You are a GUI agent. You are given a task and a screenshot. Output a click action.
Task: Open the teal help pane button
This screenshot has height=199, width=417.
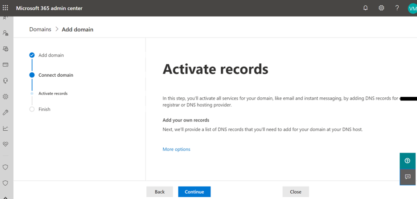point(408,161)
